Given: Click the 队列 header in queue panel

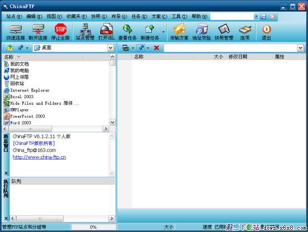Looking at the screenshot, I should coord(62,181).
